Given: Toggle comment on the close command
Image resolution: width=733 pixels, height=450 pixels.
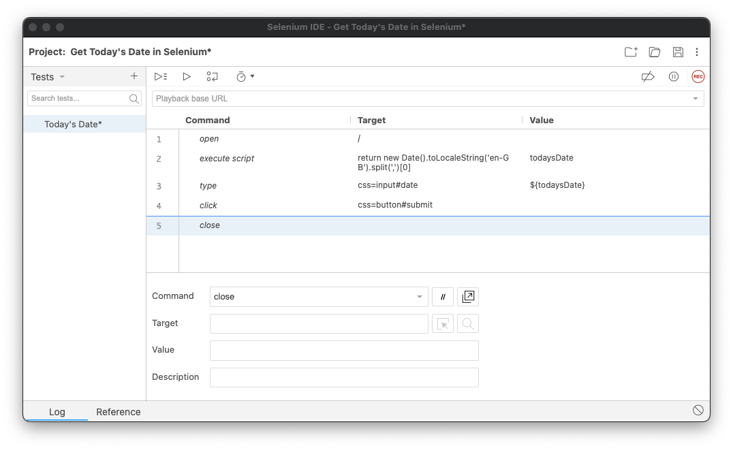Looking at the screenshot, I should click(442, 296).
